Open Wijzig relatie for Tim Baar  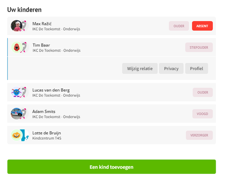pyautogui.click(x=140, y=69)
